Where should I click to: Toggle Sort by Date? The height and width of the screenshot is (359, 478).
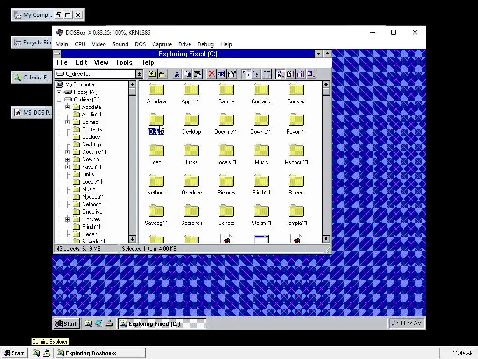pyautogui.click(x=311, y=74)
